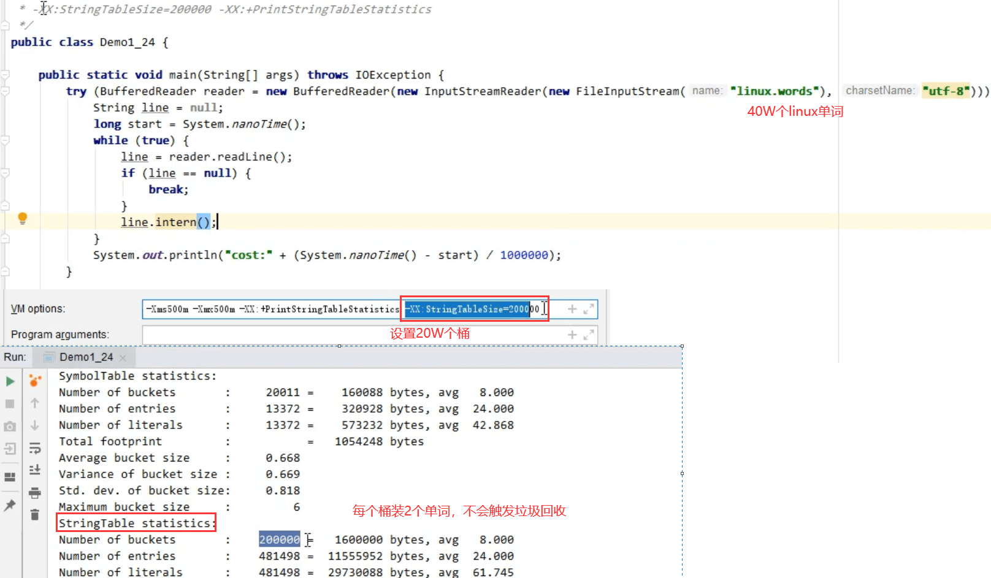Click the orange JRebel rerun icon

tap(35, 381)
